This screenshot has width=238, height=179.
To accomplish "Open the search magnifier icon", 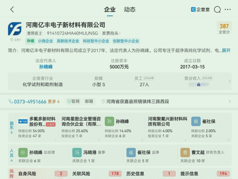I will click(217, 10).
